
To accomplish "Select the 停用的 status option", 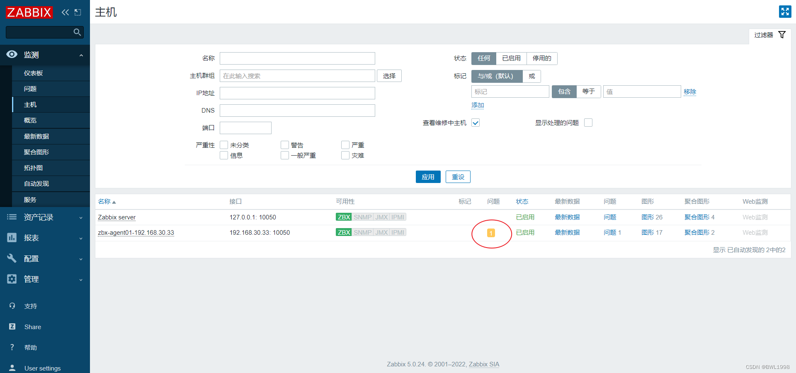I will (542, 58).
